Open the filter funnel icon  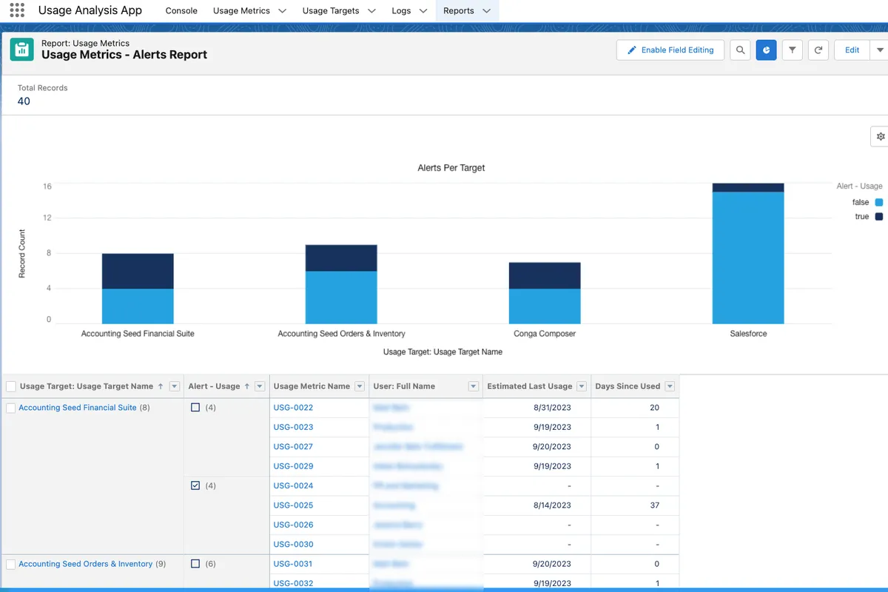(x=793, y=50)
